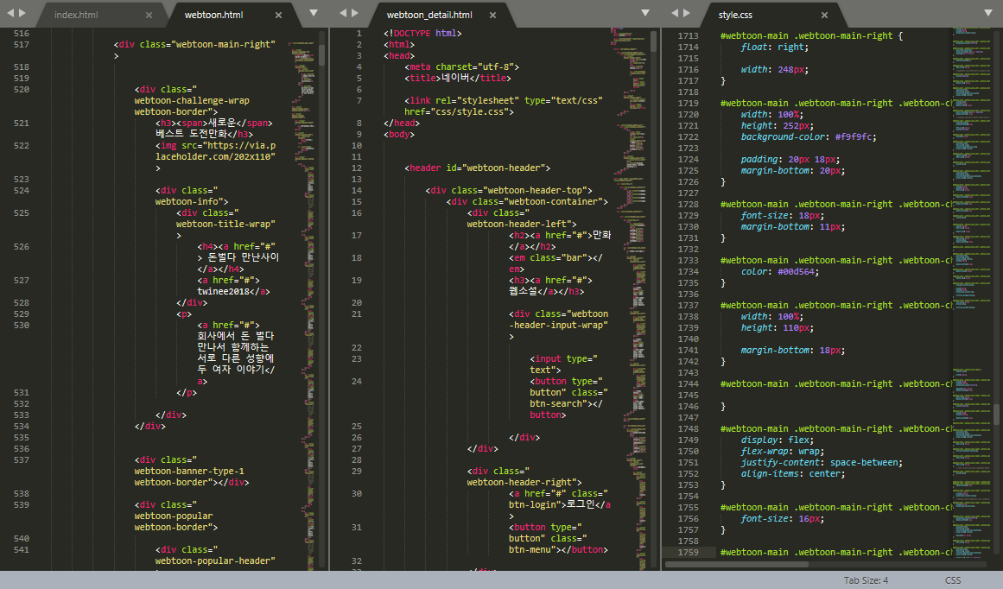Open the tab list dropdown in the middle pane
Viewport: 1003px width, 589px height.
(x=644, y=13)
